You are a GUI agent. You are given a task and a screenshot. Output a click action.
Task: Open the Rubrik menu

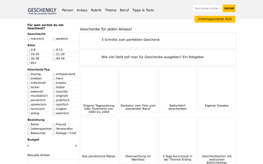tap(96, 10)
